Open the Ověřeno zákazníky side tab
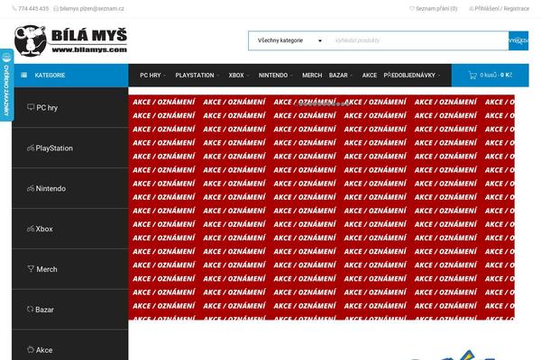This screenshot has height=360, width=541. click(6, 85)
